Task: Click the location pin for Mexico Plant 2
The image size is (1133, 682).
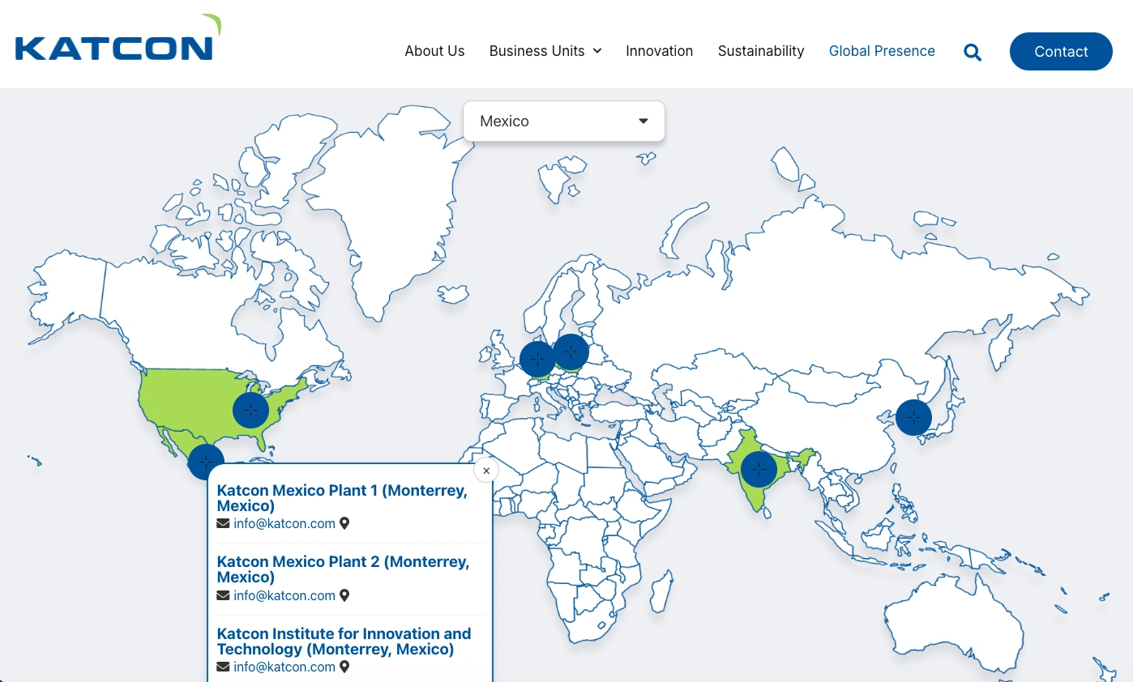Action: point(344,596)
